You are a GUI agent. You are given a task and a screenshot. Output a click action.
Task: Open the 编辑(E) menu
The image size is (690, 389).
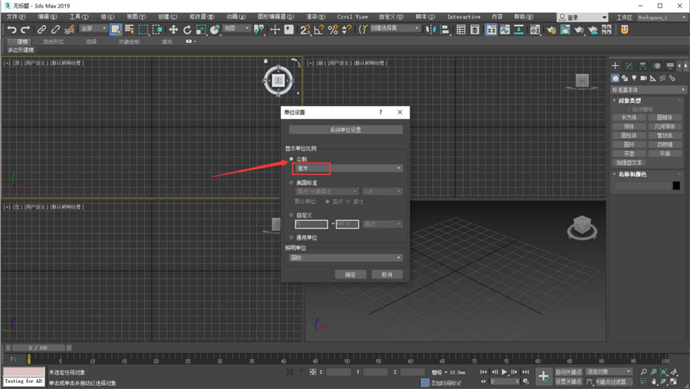point(47,17)
